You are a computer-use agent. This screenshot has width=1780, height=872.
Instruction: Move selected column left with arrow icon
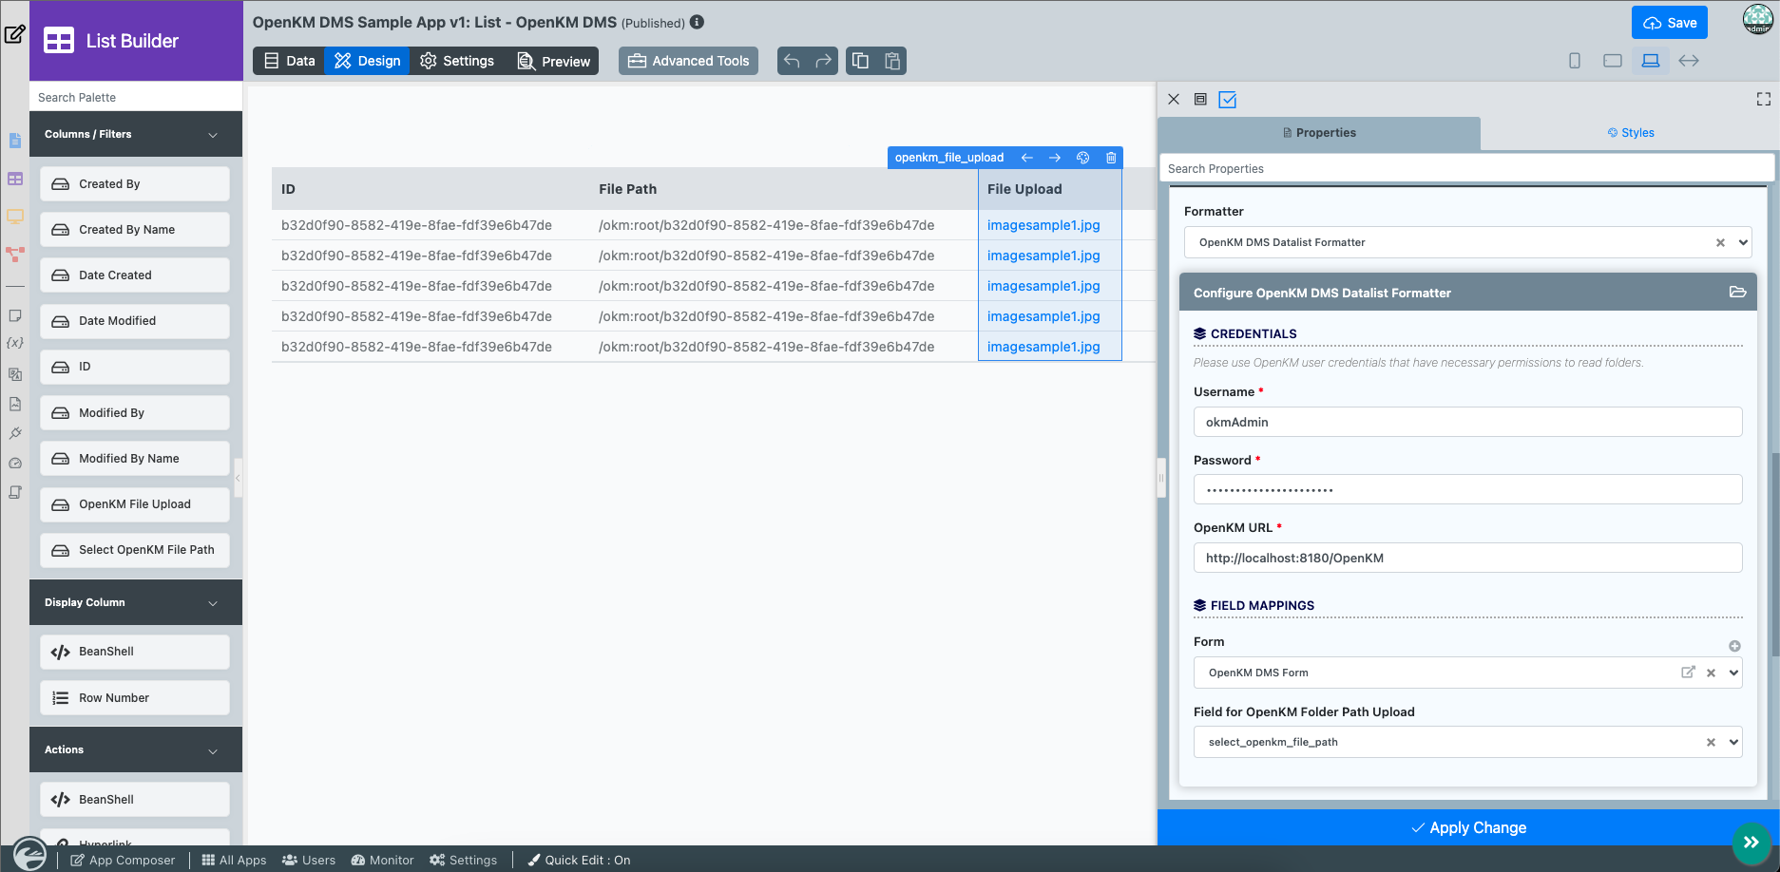coord(1026,158)
